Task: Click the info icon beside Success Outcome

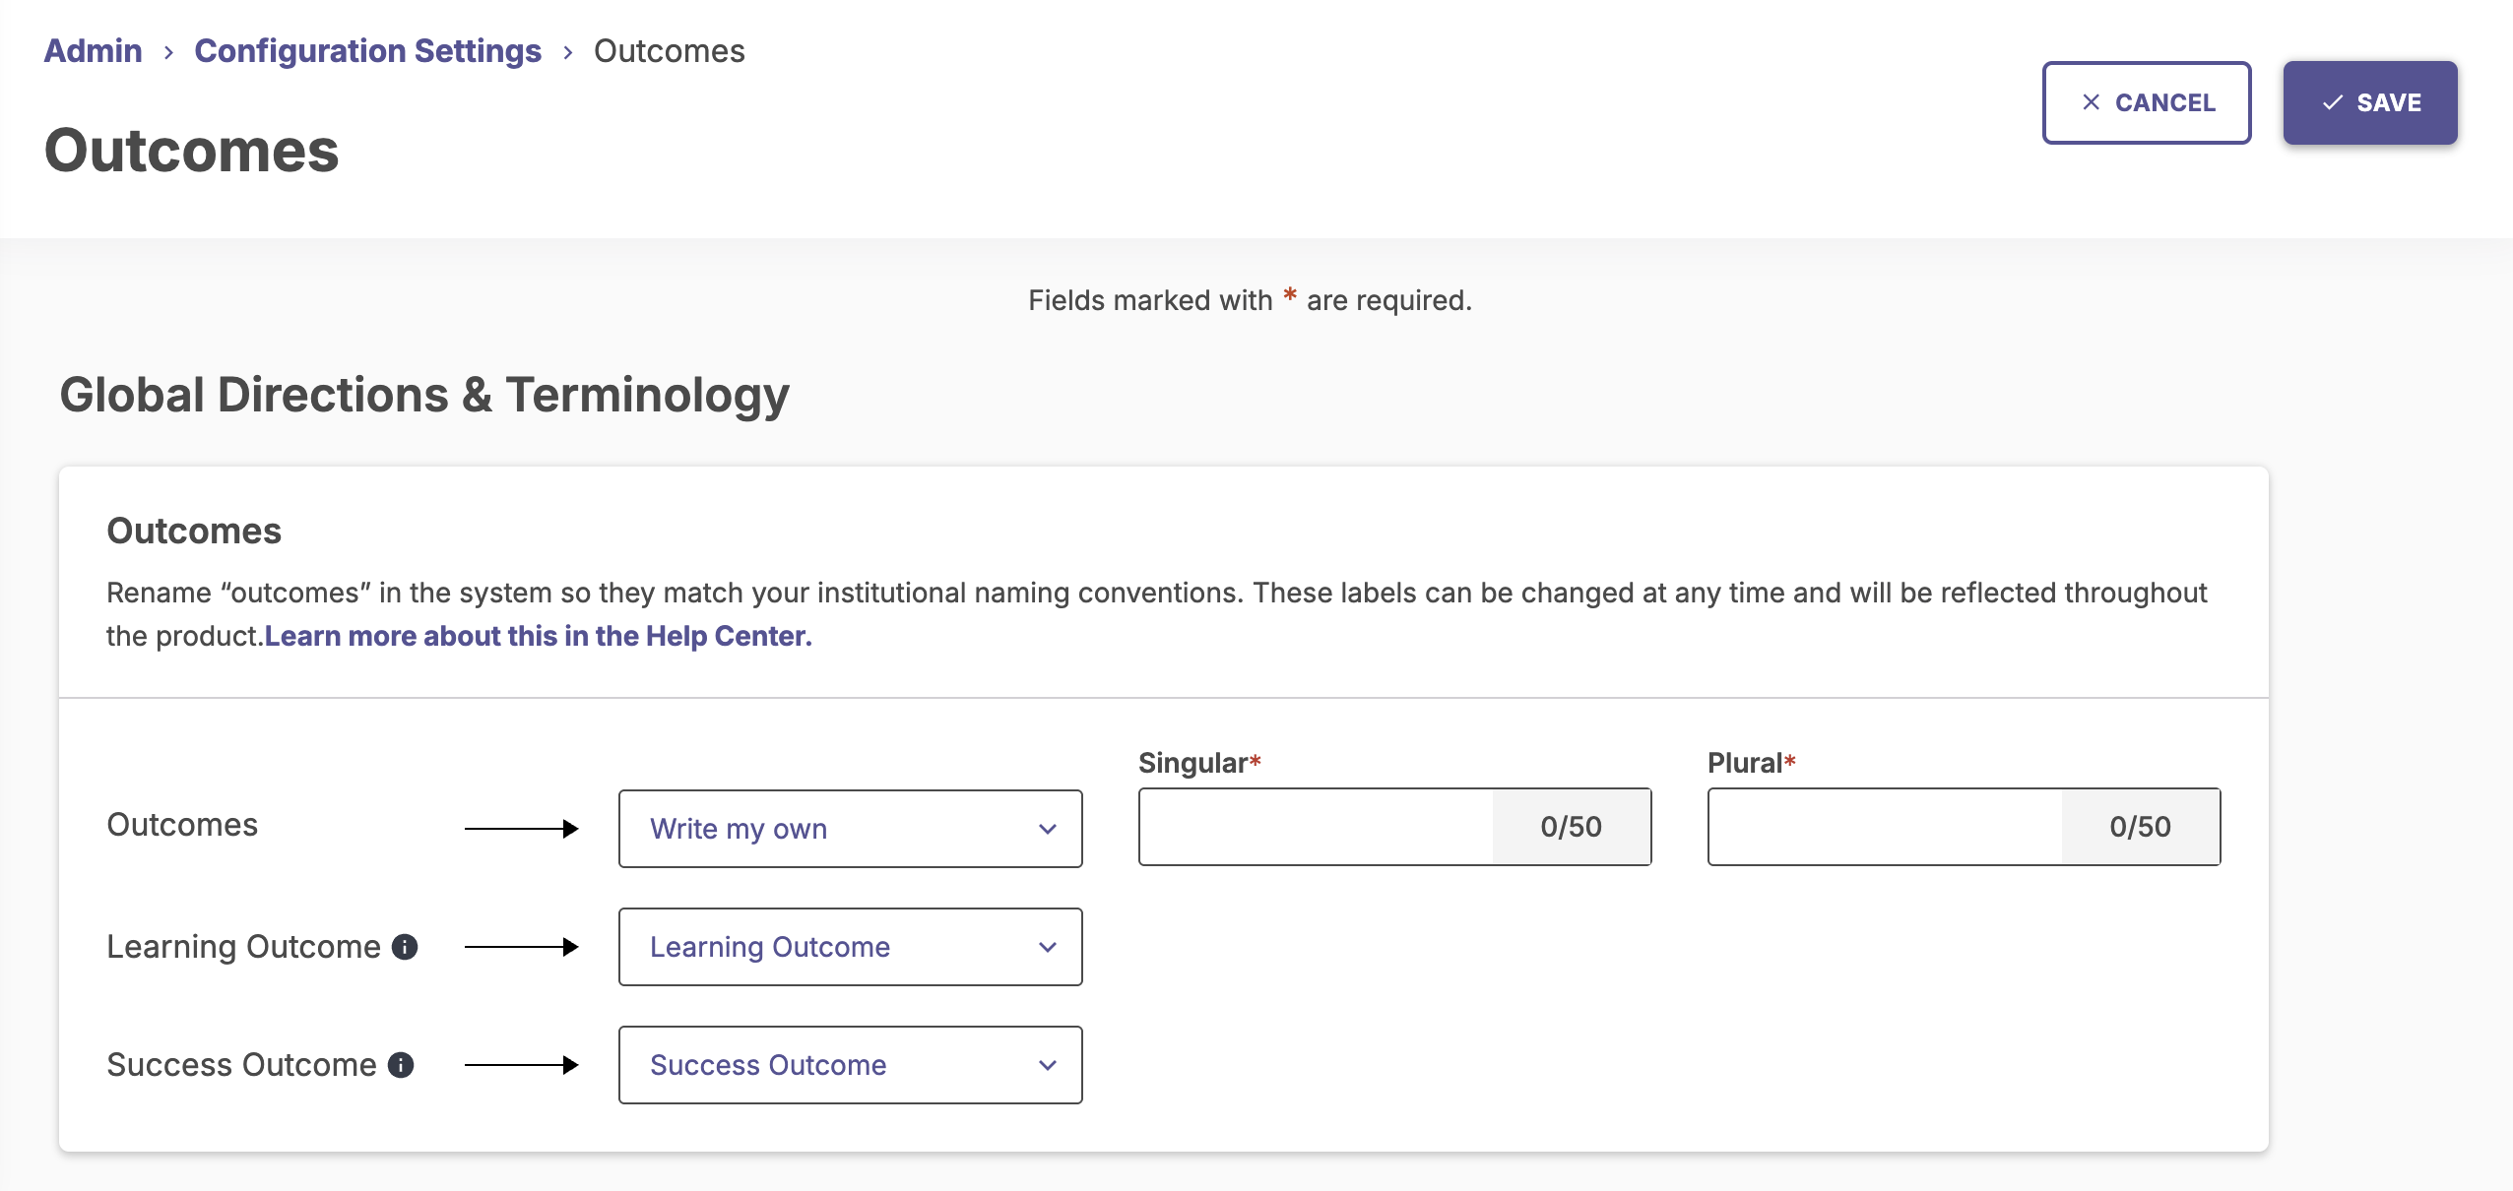Action: coord(401,1065)
